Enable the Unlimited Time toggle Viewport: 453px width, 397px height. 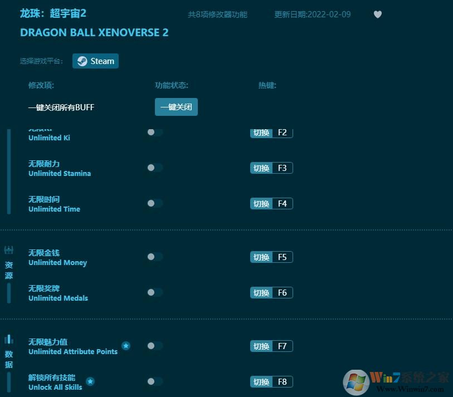coord(154,203)
